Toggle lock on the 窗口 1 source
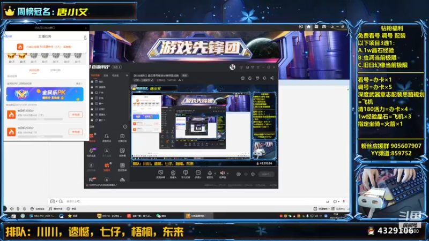The width and height of the screenshot is (429, 241). coord(92,120)
